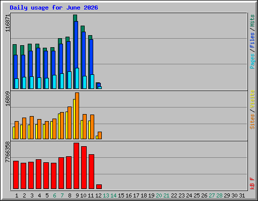258x201 pixels.
Task: Click the cyan pages bar for day 1
Action: pos(17,83)
